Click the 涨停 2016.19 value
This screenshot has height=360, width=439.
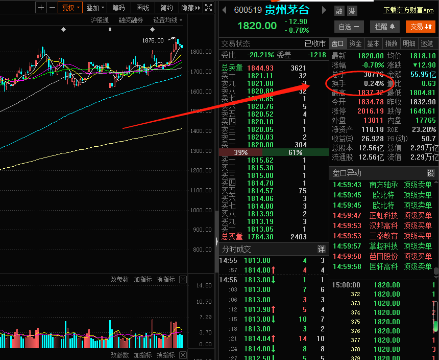tap(371, 111)
